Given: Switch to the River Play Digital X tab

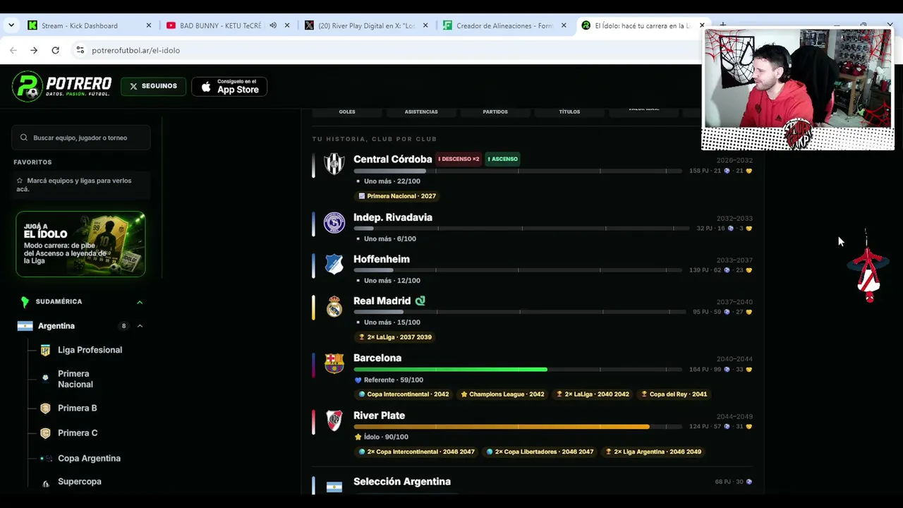Looking at the screenshot, I should [367, 25].
